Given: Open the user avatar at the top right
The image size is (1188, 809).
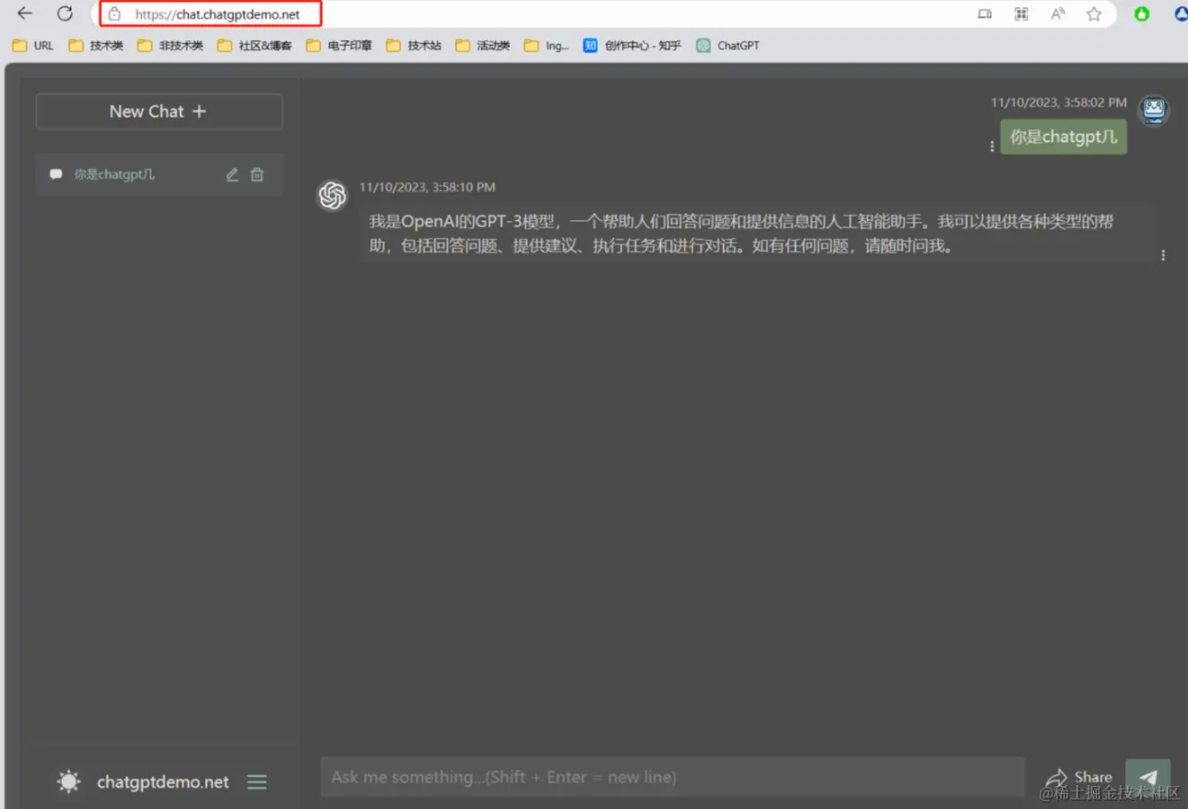Looking at the screenshot, I should click(x=1153, y=110).
